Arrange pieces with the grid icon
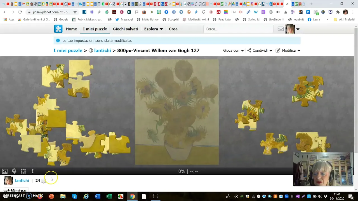358x201 pixels. [23, 171]
